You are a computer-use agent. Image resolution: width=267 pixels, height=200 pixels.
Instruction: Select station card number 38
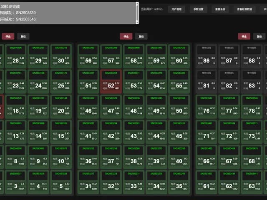pyautogui.click(x=133, y=157)
